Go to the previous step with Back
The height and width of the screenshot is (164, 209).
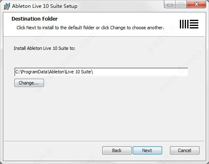(117, 150)
